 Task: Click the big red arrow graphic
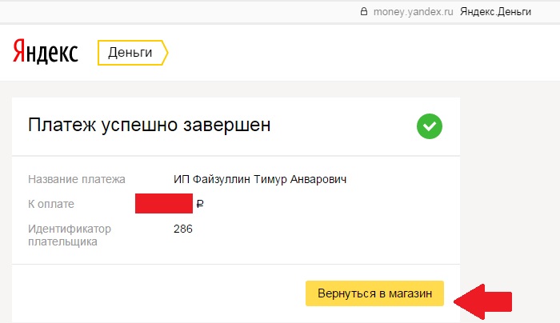coord(483,301)
